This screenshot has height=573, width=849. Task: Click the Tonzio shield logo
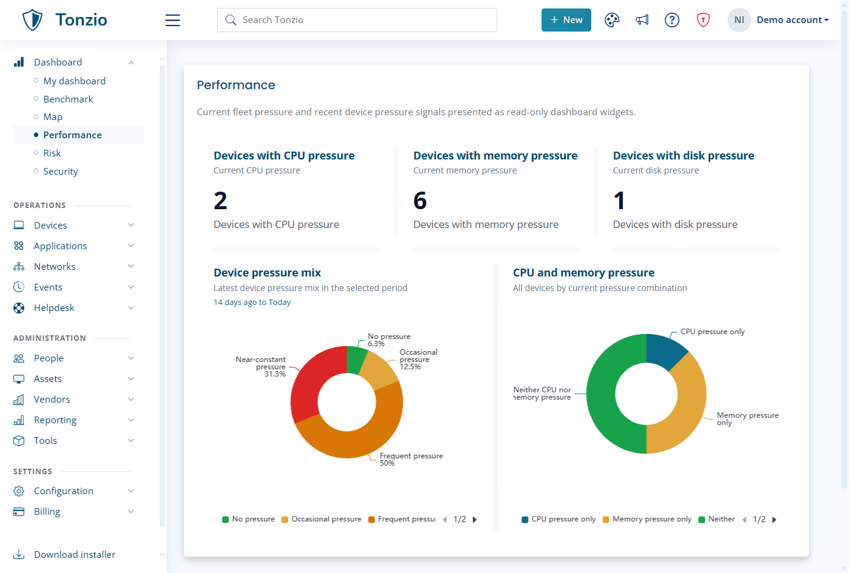pos(32,20)
